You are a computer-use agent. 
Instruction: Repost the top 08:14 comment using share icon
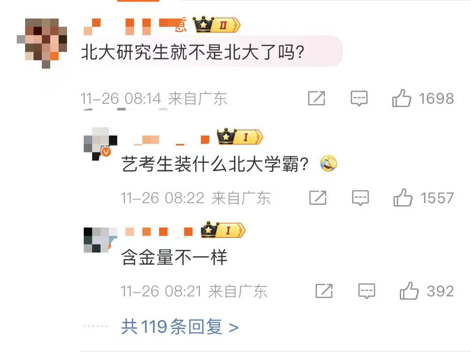click(316, 98)
